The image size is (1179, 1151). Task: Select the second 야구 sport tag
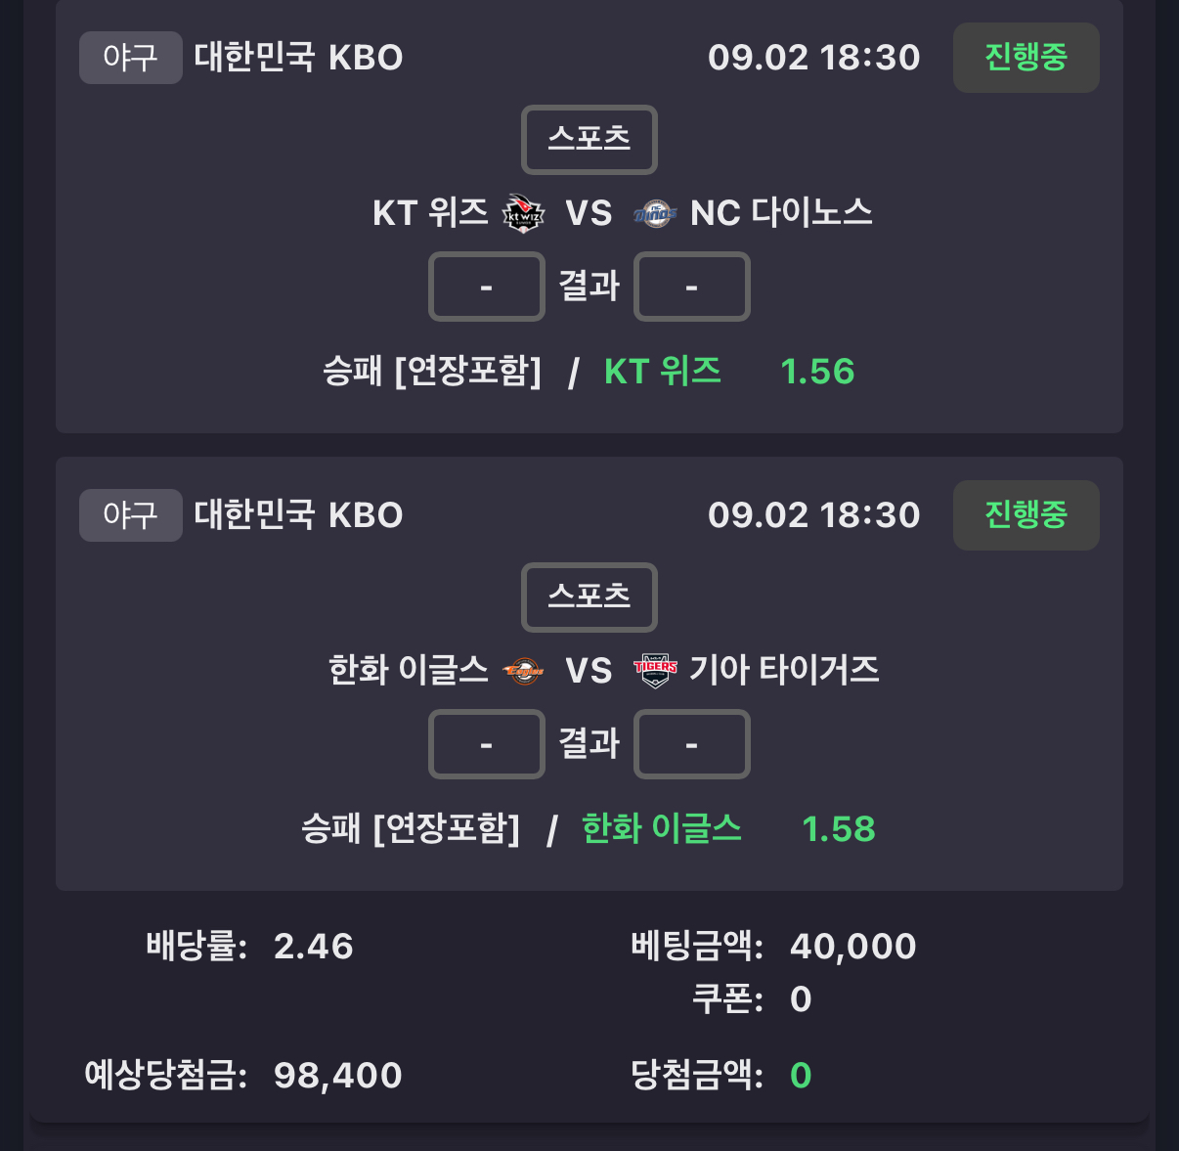(x=131, y=515)
